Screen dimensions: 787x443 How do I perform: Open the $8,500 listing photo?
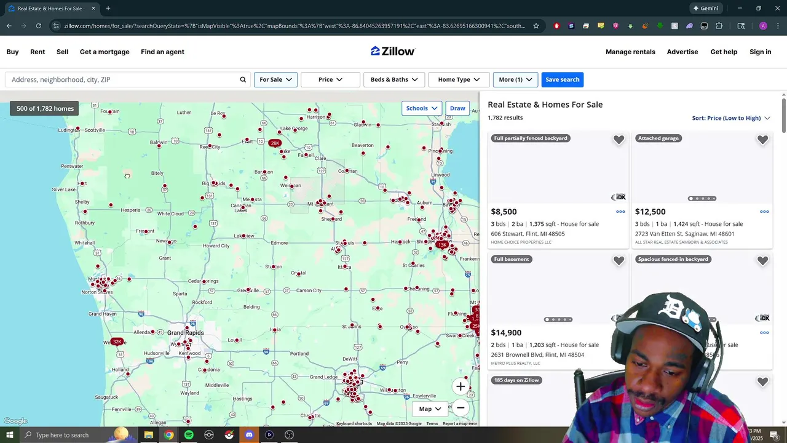pyautogui.click(x=558, y=167)
